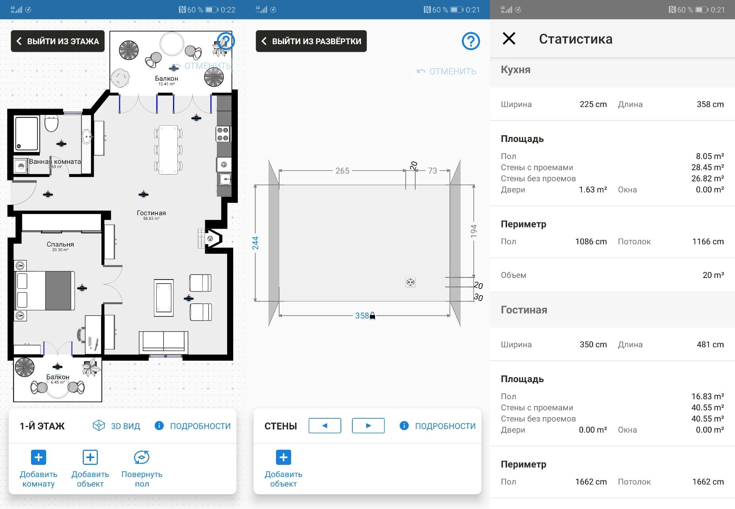Tap add object icon in walls panel
This screenshot has height=509, width=735.
(284, 457)
